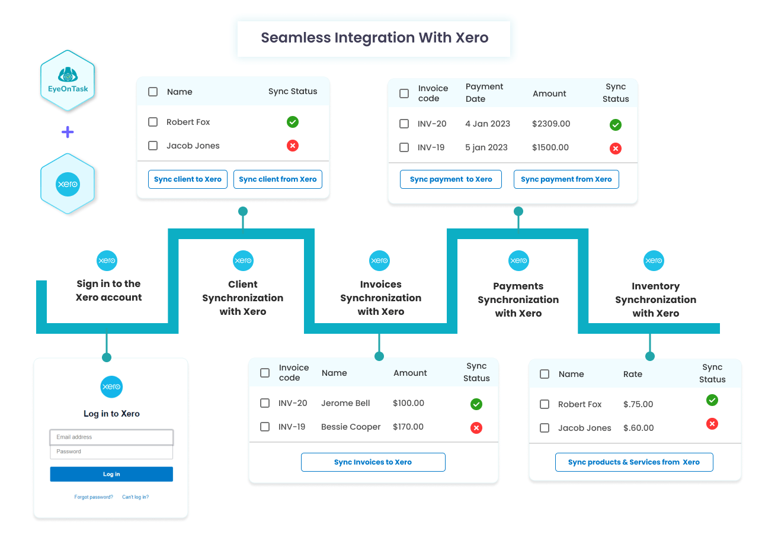The height and width of the screenshot is (535, 762).
Task: Click the Xero hexagon logo below plus sign
Action: coord(68,184)
